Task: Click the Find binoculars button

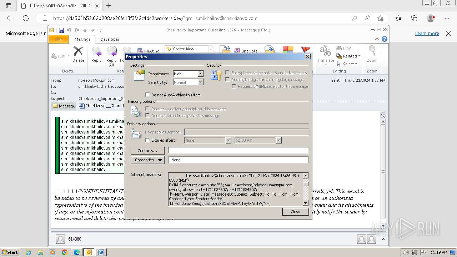Action: pyautogui.click(x=344, y=48)
